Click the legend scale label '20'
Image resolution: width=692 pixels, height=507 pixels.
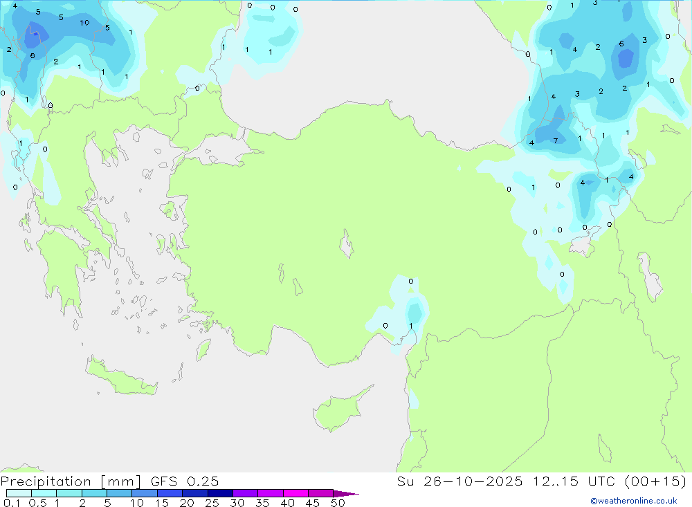187,503
